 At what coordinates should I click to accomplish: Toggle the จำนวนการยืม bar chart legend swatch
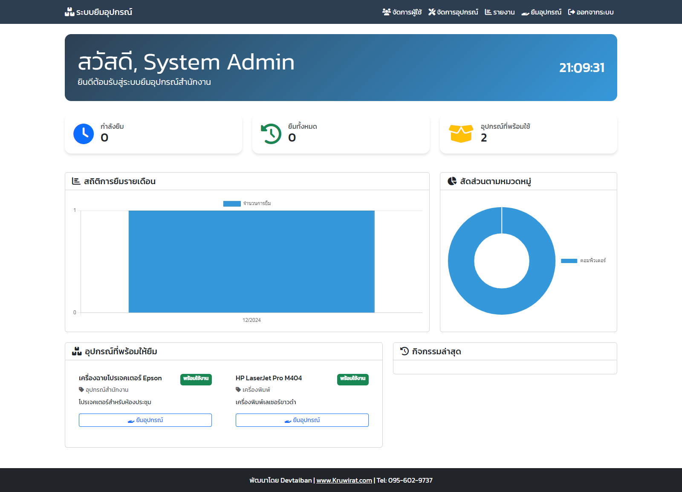point(232,204)
